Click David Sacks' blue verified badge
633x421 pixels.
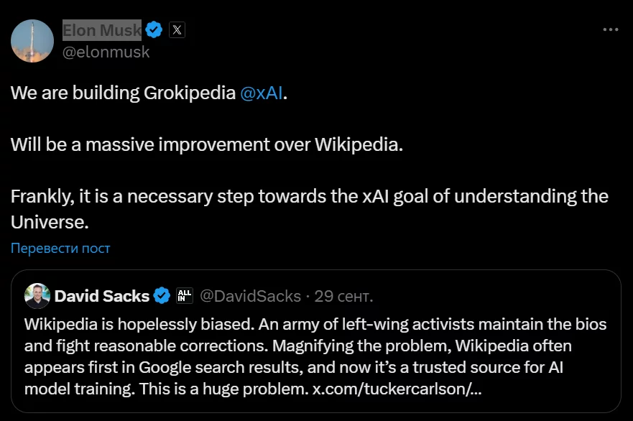click(162, 296)
